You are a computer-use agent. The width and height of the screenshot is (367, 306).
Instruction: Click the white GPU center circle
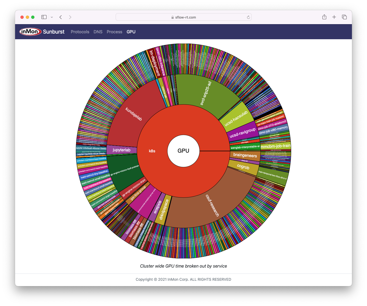(x=183, y=151)
